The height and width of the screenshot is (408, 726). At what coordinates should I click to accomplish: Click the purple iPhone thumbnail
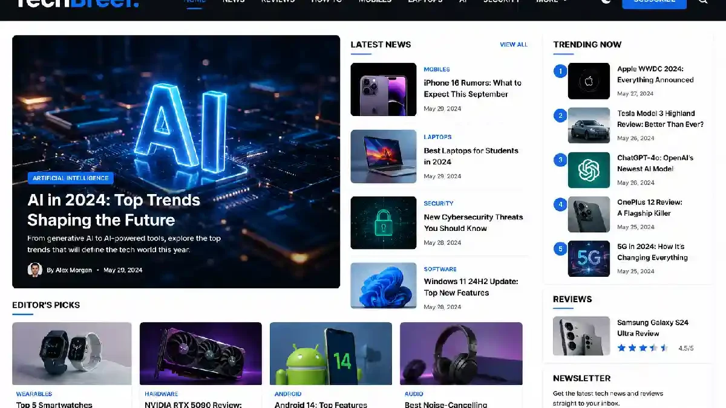pos(384,89)
